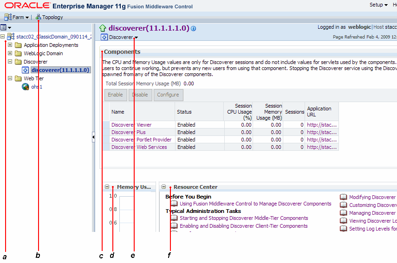Image resolution: width=397 pixels, height=263 pixels.
Task: Click the Application Deployments folder icon
Action: [x=18, y=45]
